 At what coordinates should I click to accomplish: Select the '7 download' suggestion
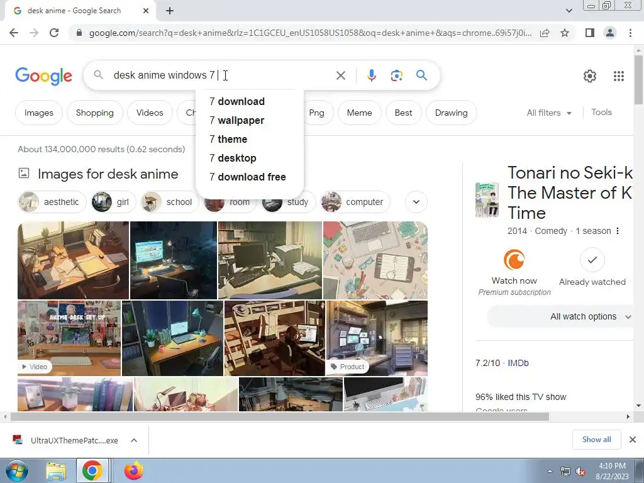point(250,101)
